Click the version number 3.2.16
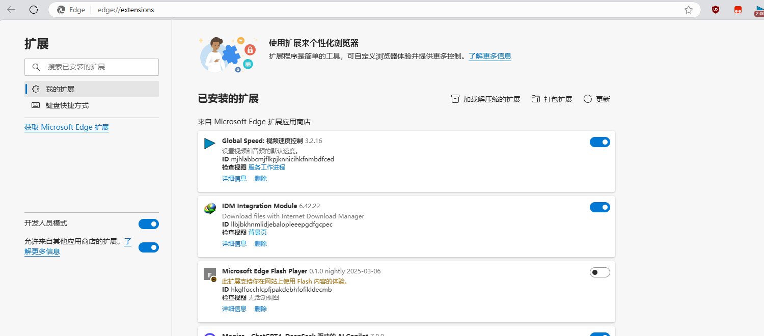 pos(314,141)
